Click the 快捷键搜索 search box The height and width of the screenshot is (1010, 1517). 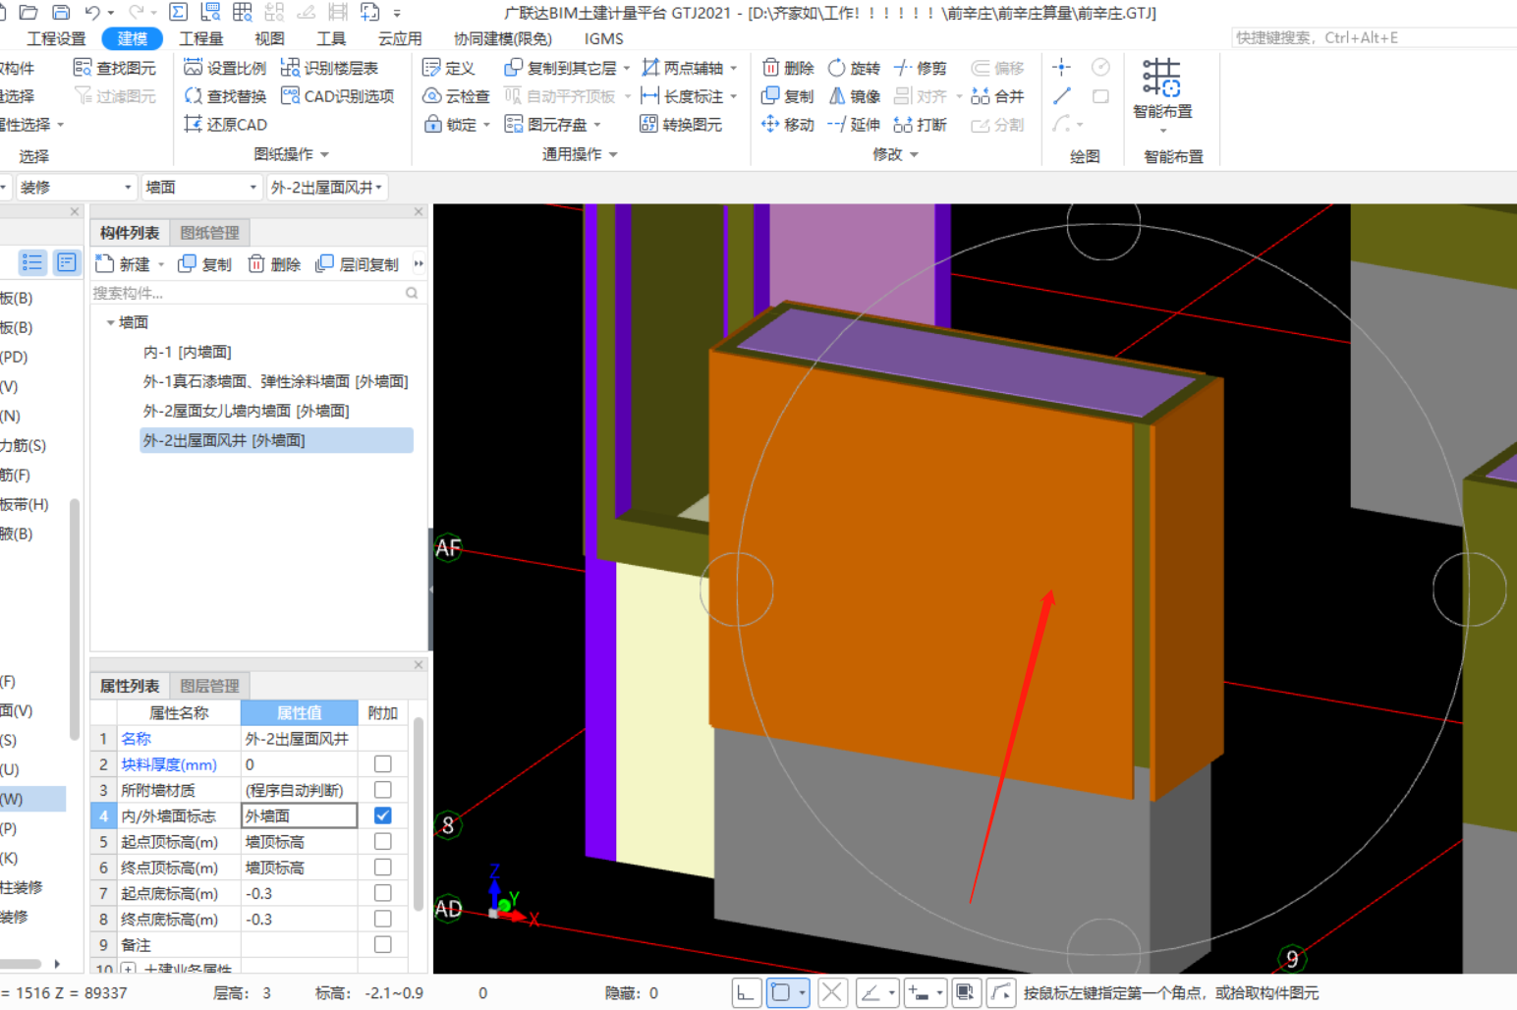(x=1374, y=37)
